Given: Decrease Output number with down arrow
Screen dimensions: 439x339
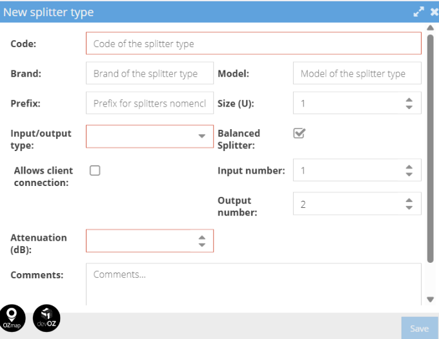Looking at the screenshot, I should (409, 208).
